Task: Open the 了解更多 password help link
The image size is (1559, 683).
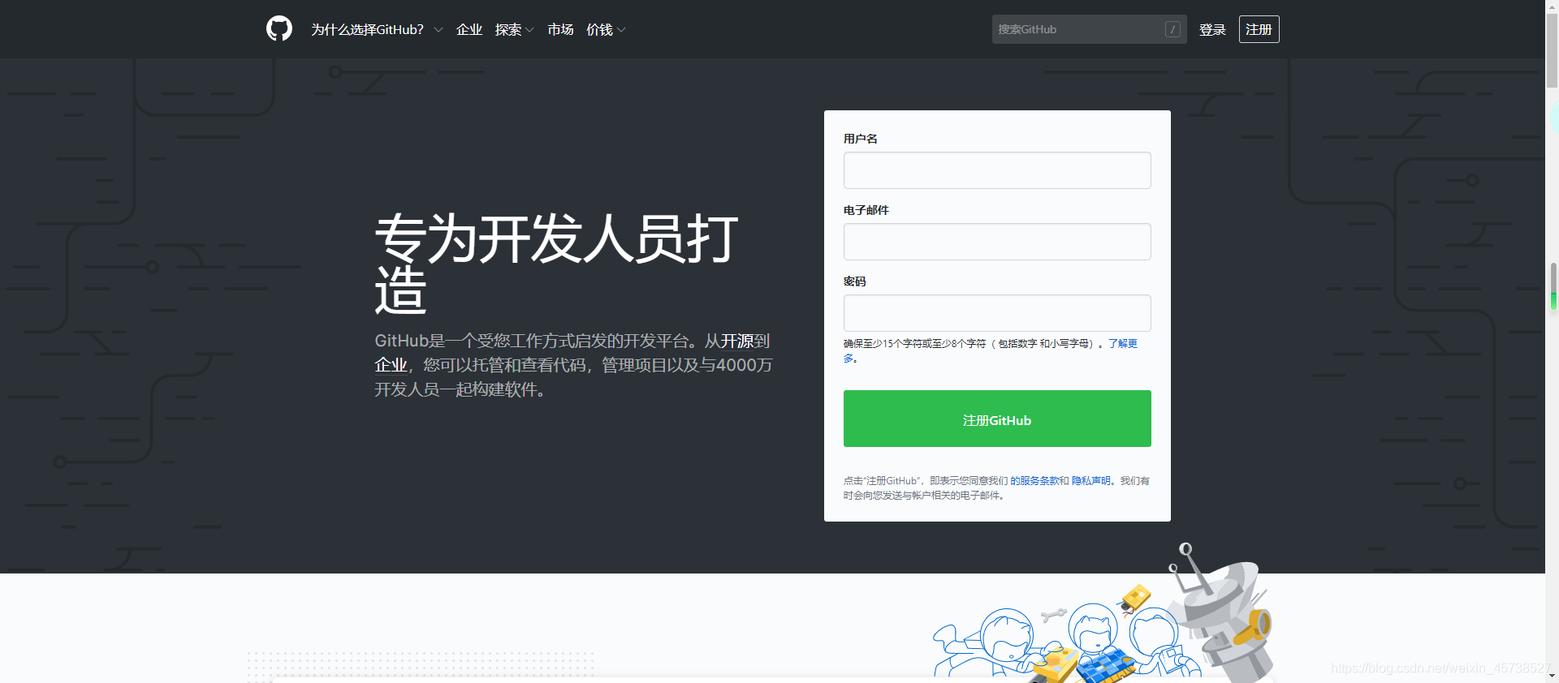Action: (1123, 344)
